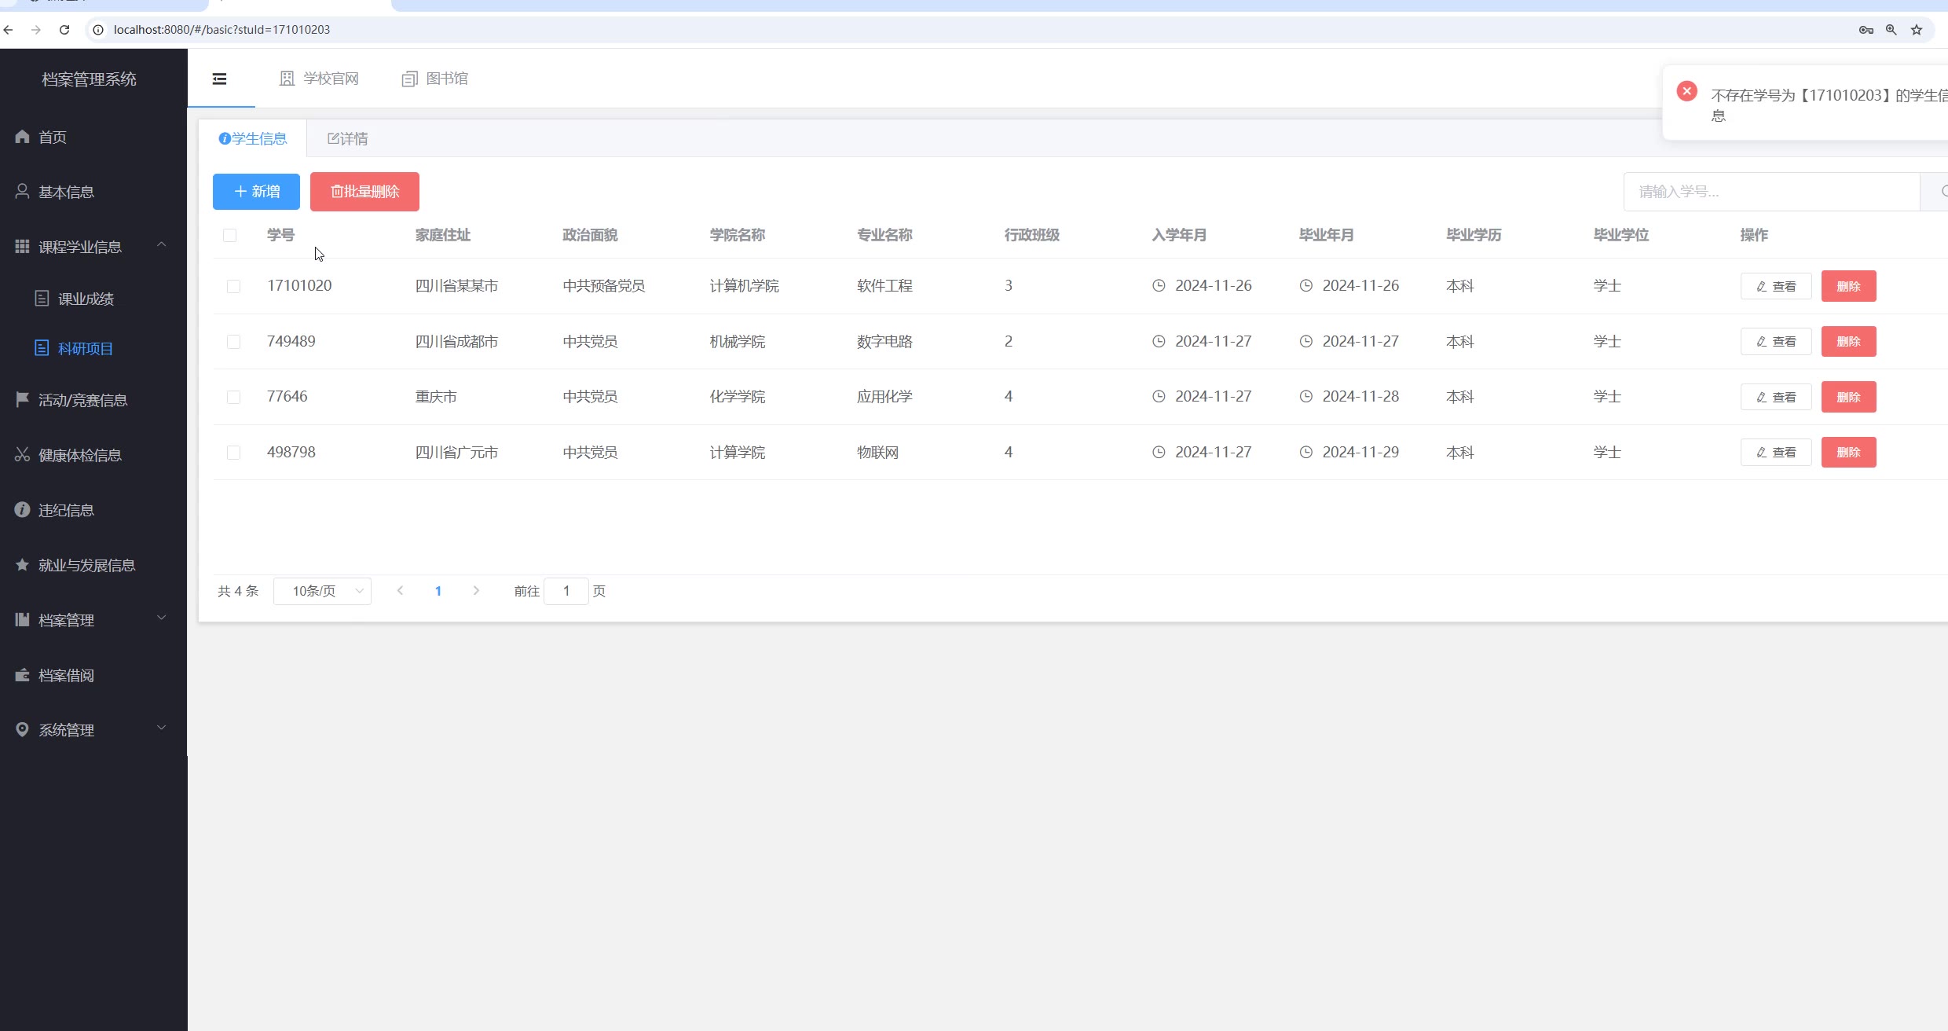Open the 健康体检信息 sidebar item

pyautogui.click(x=79, y=455)
